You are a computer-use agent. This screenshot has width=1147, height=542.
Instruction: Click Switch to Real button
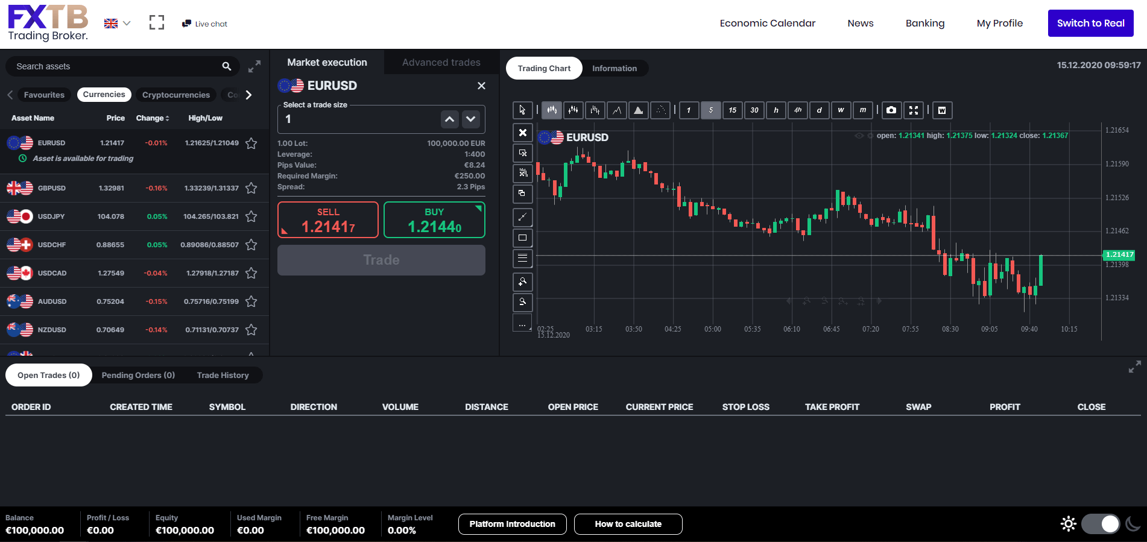click(x=1090, y=23)
